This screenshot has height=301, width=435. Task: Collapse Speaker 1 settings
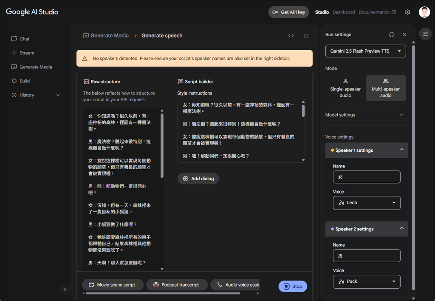pyautogui.click(x=402, y=150)
